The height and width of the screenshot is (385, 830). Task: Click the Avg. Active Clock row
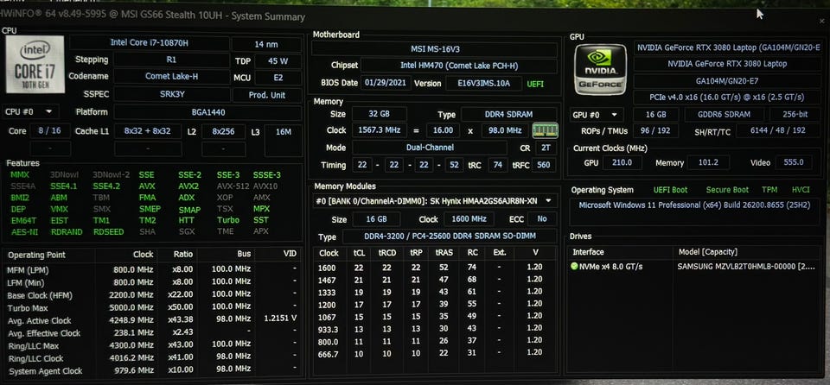(x=152, y=320)
